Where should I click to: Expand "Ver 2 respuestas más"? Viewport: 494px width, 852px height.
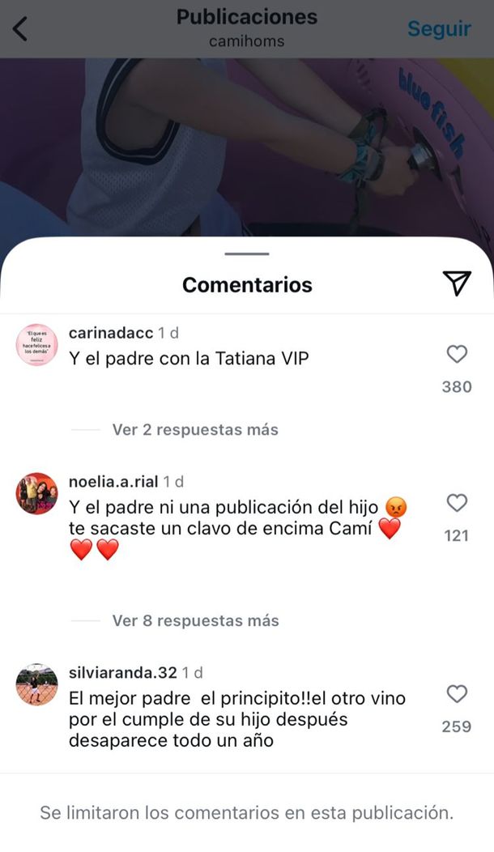(195, 430)
